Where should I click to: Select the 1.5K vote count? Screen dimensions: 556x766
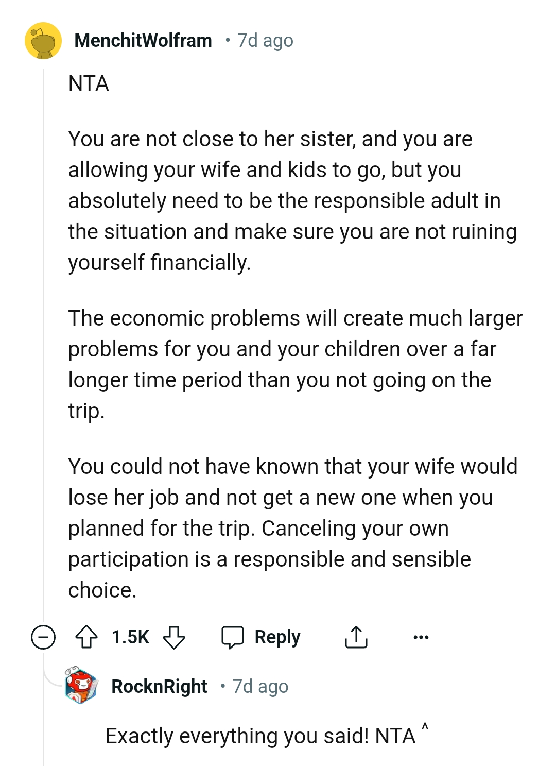[x=130, y=637]
